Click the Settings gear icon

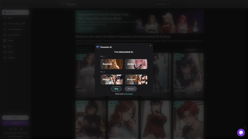pyautogui.click(x=5, y=58)
